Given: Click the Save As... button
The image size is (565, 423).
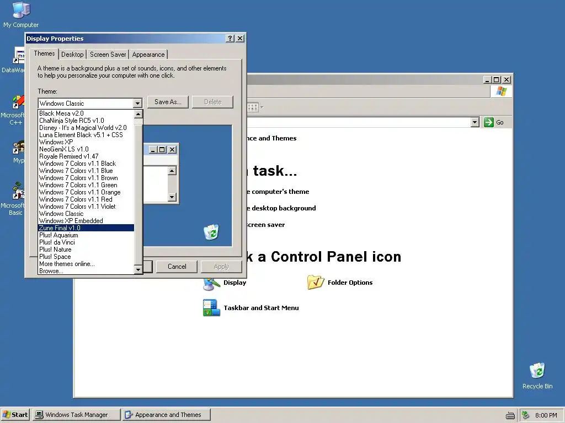Looking at the screenshot, I should (x=168, y=102).
